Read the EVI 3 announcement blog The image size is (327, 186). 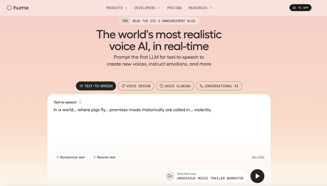pos(159,21)
